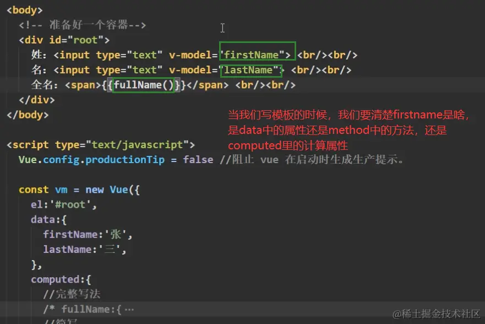Click fullName() inside the span interpolation
The height and width of the screenshot is (324, 485).
pos(144,85)
